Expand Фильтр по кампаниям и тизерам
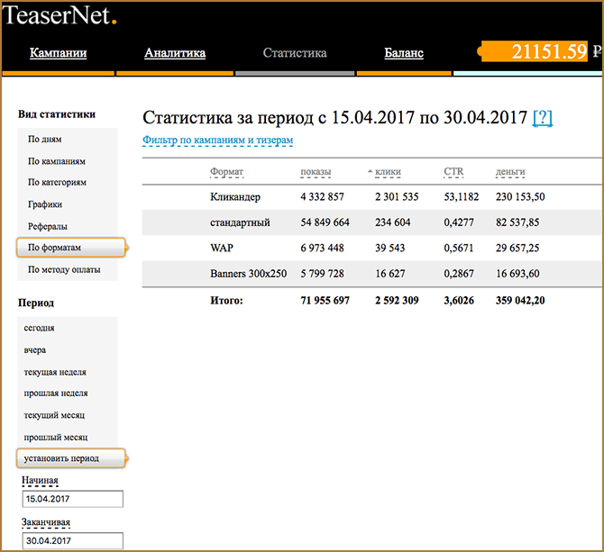Viewport: 604px width, 552px height. tap(217, 140)
